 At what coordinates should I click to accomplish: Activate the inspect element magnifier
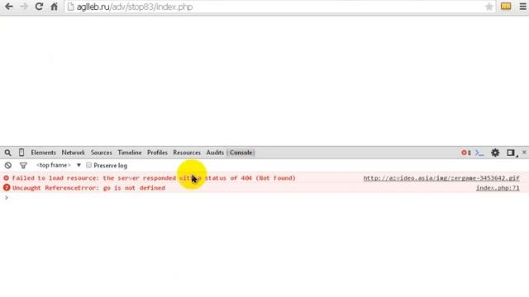point(7,153)
